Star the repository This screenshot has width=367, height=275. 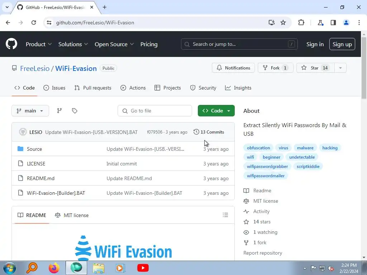315,68
